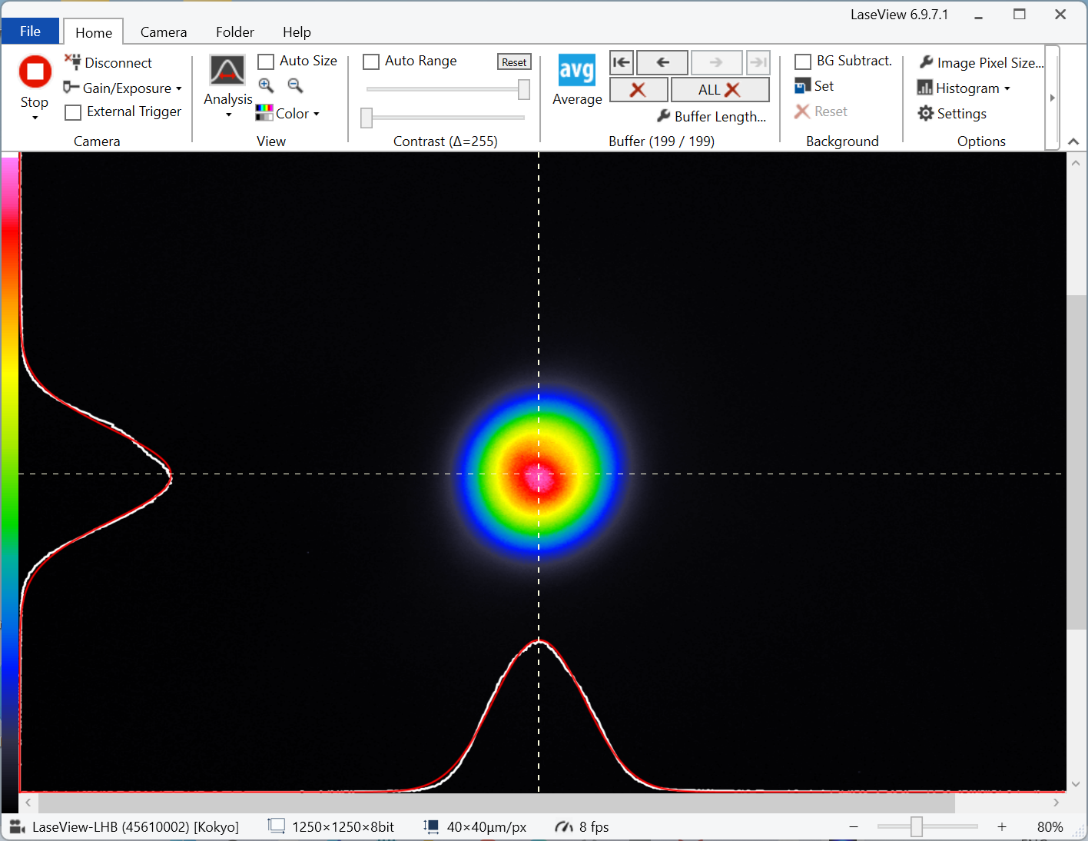
Task: Jump to first buffer frame
Action: click(x=622, y=62)
